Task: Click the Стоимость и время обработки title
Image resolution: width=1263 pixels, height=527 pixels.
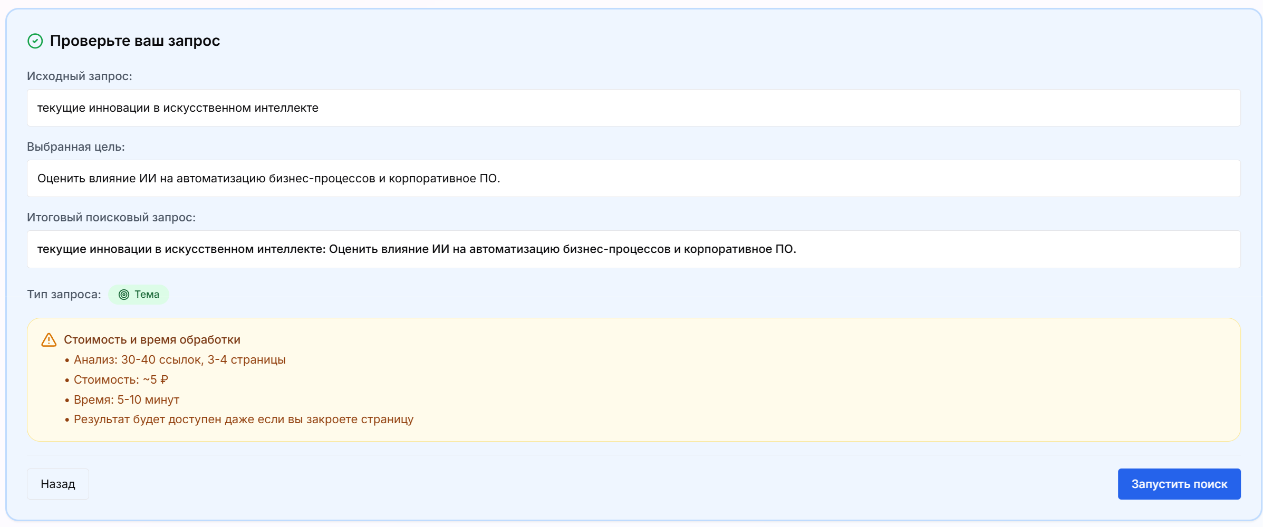Action: pos(152,340)
